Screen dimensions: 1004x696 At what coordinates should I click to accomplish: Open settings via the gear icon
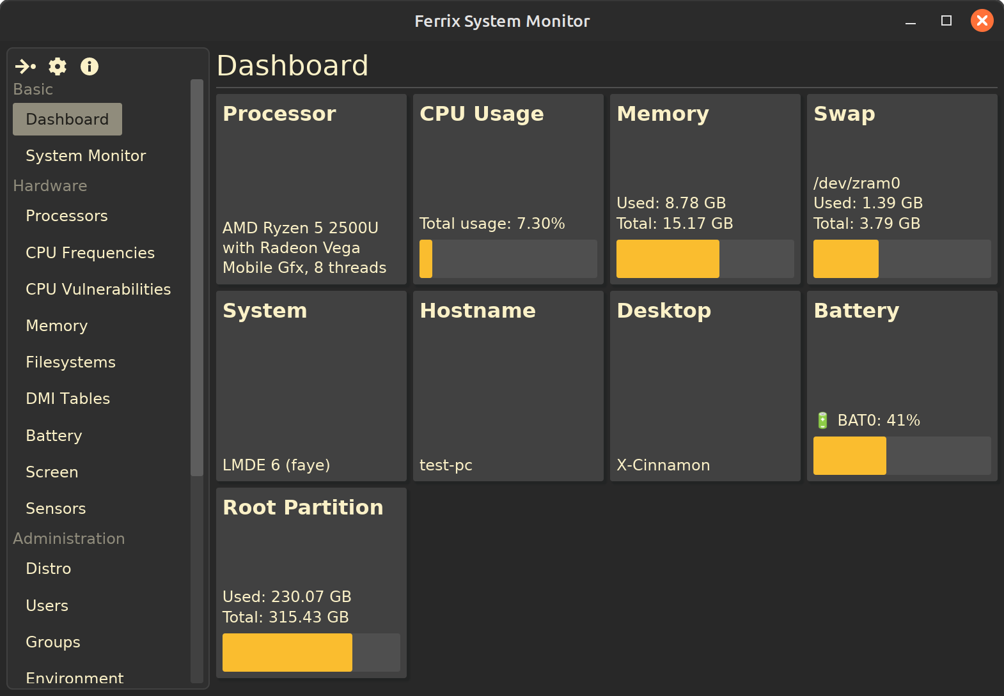[x=58, y=66]
